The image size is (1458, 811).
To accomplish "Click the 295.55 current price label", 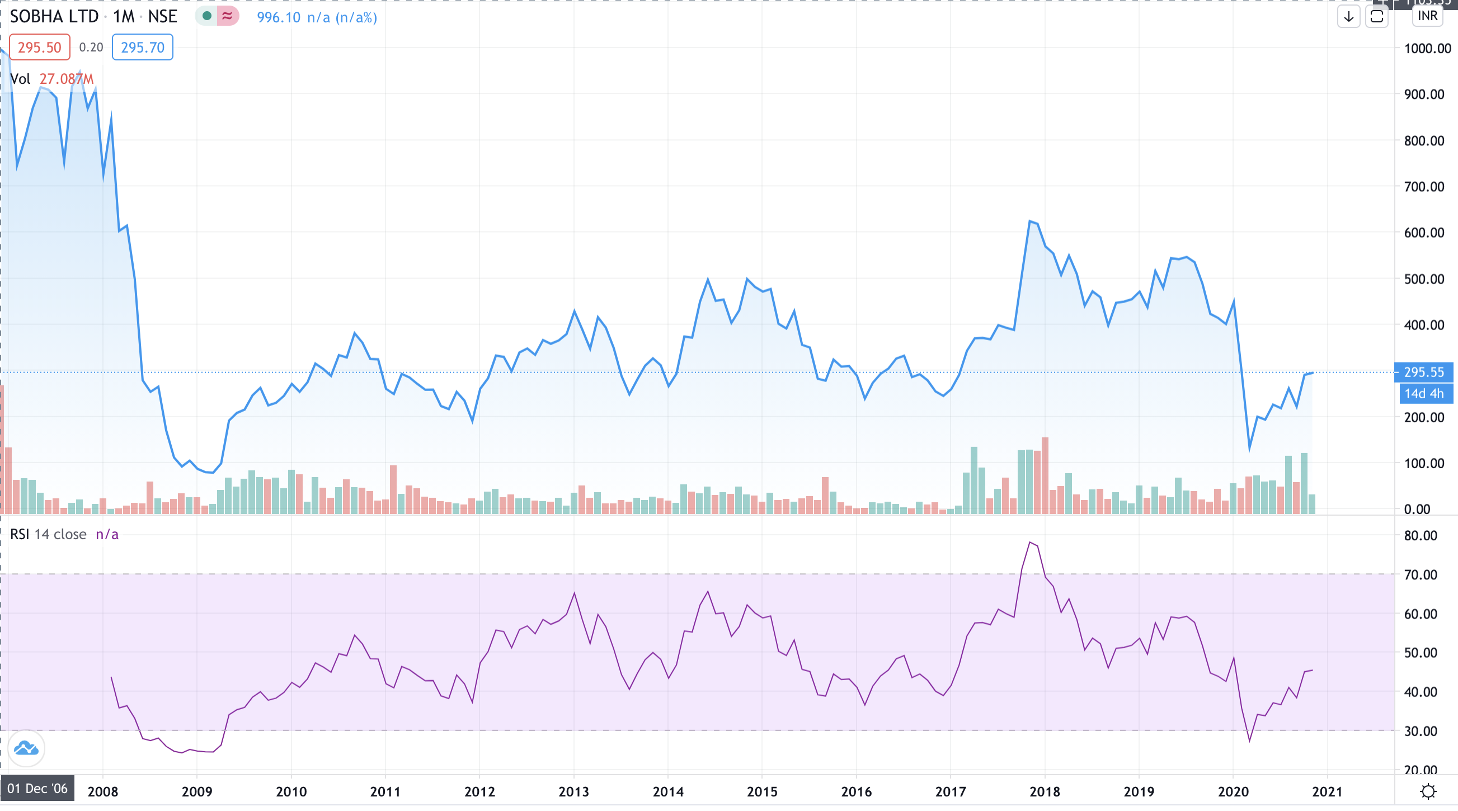I will point(1423,372).
